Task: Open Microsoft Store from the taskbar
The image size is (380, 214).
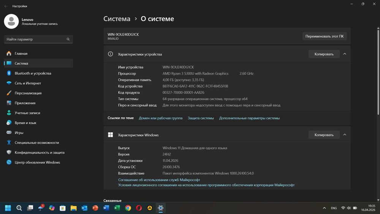Action: (63, 208)
